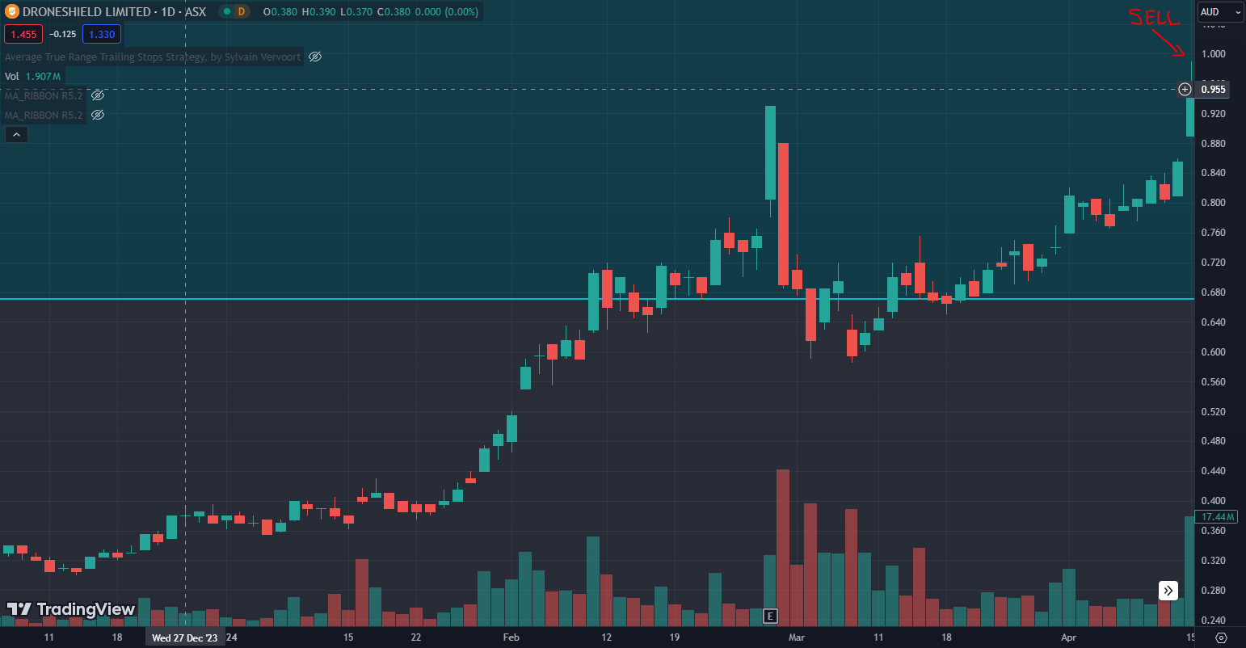Click the blue 1.330 buy price button
Viewport: 1246px width, 648px height.
click(x=102, y=34)
